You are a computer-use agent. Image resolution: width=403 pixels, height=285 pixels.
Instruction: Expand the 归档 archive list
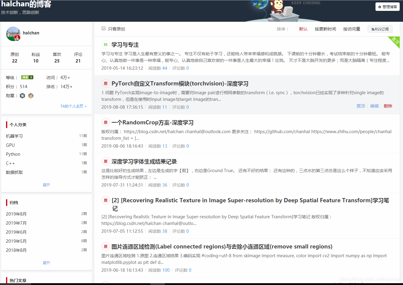pyautogui.click(x=46, y=263)
